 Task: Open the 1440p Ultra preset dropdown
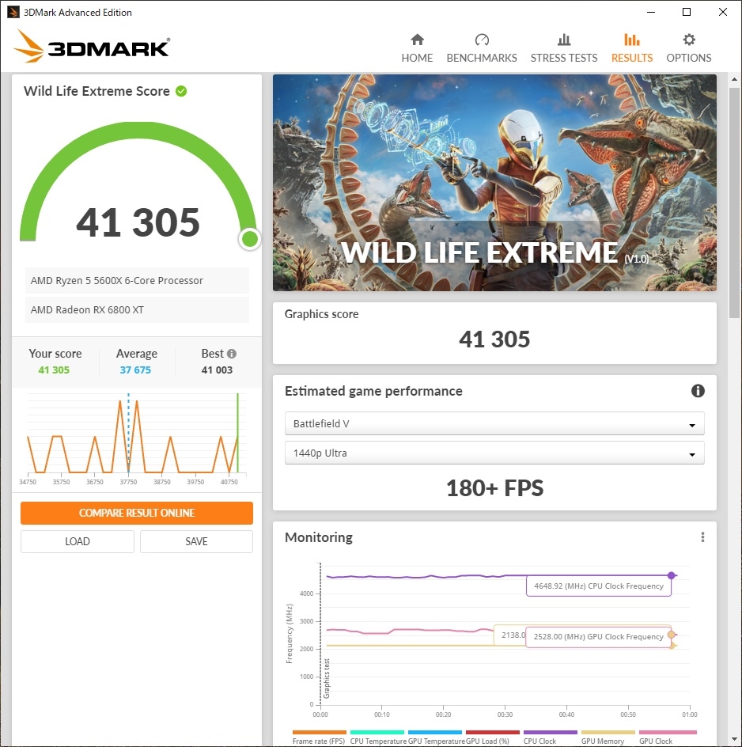coord(494,453)
